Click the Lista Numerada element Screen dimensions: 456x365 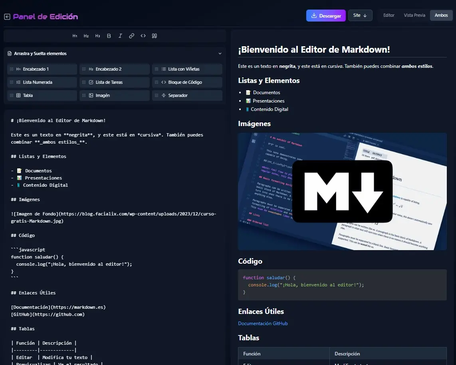42,82
